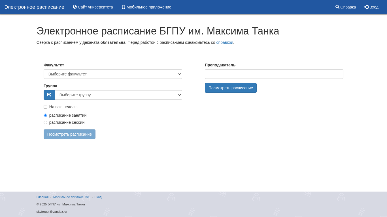Click Посмотреть расписание under group selection
Viewport: 387px width, 217px height.
(x=69, y=134)
